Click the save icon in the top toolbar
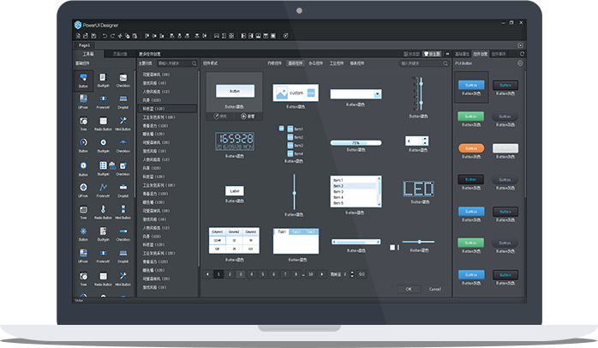This screenshot has height=348, width=598. pos(94,36)
